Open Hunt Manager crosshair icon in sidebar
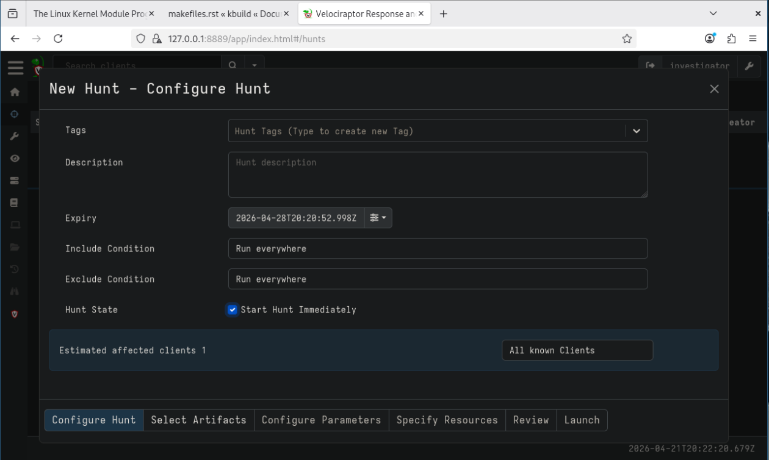Viewport: 769px width, 460px height. (15, 114)
